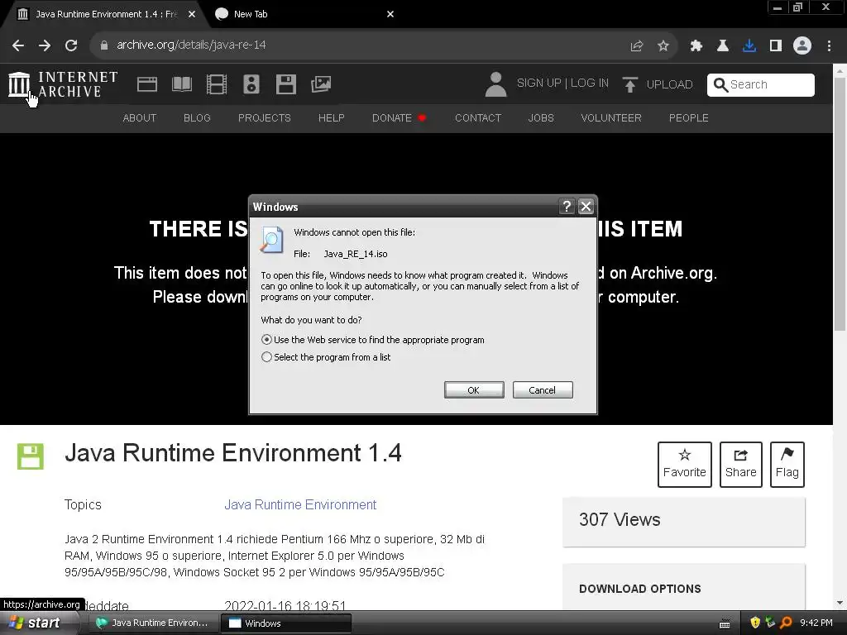Click the SIGN UP link
Viewport: 847px width, 635px height.
538,84
